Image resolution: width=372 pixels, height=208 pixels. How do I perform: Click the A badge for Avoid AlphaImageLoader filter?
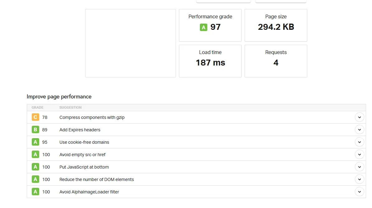(35, 192)
